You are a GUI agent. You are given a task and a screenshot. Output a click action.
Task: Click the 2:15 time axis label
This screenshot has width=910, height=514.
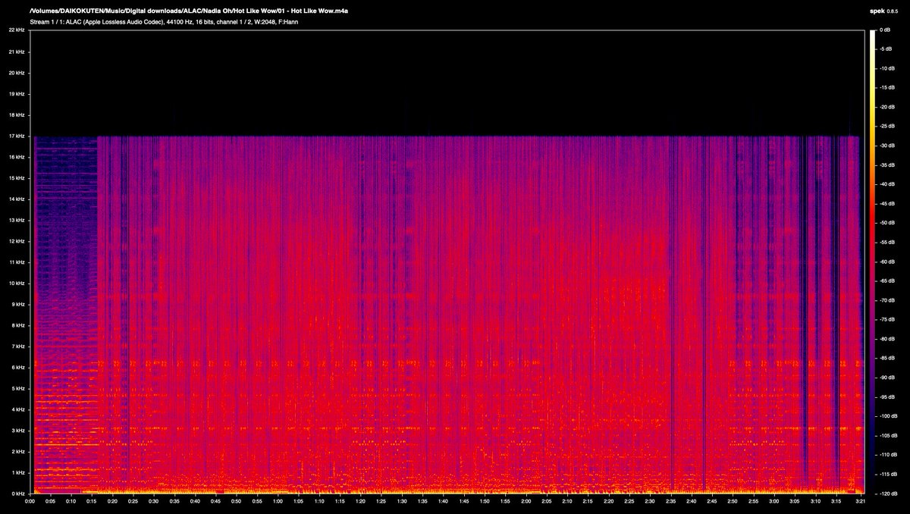pyautogui.click(x=589, y=502)
